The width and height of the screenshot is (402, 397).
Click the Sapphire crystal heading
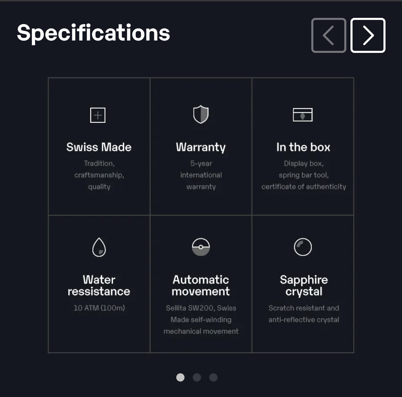click(x=304, y=286)
